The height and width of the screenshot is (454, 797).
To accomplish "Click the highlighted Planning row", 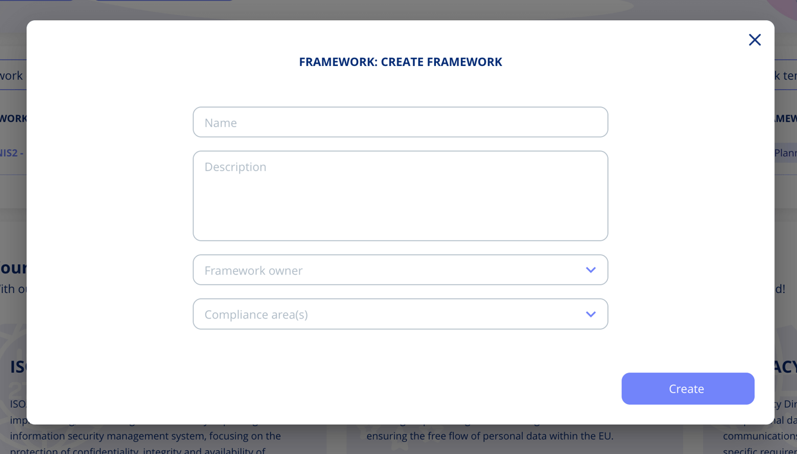I will coord(786,153).
